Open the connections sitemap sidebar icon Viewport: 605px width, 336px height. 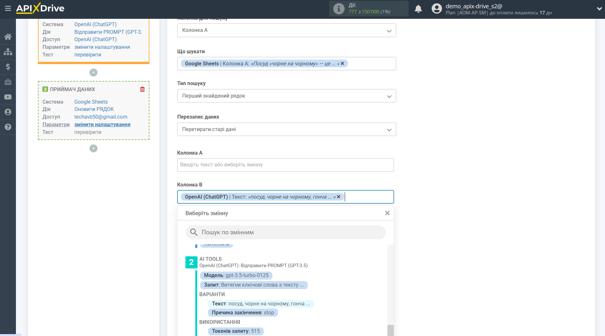(8, 52)
